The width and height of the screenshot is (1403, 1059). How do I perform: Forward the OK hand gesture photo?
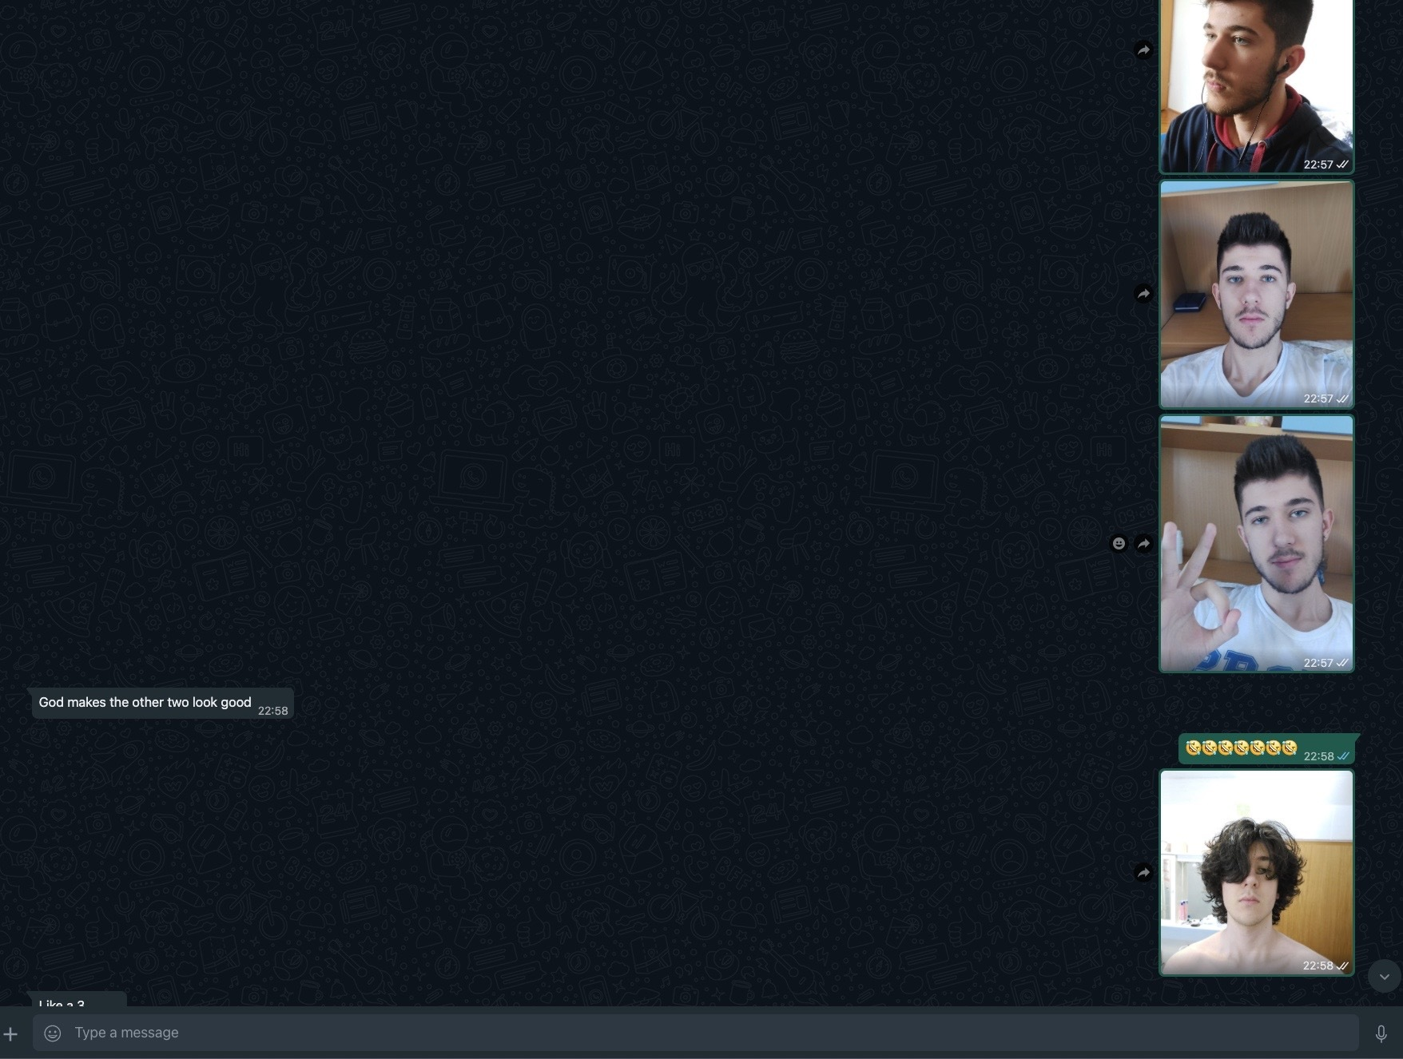(1143, 544)
